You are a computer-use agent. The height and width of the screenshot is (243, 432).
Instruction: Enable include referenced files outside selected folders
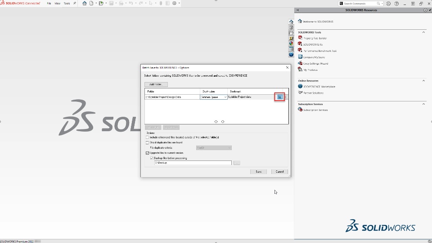[147, 137]
